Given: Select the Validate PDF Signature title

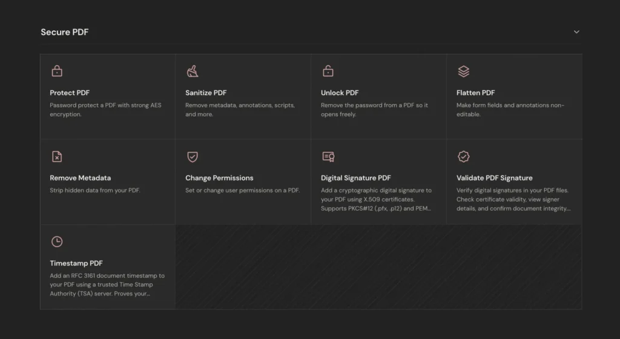Looking at the screenshot, I should [x=494, y=178].
